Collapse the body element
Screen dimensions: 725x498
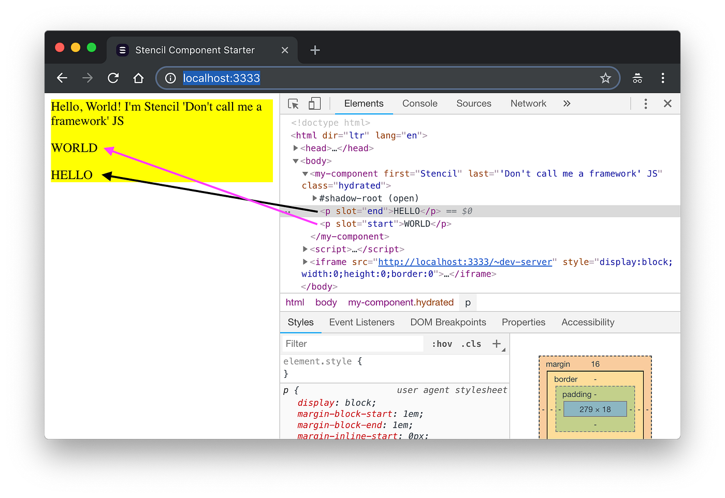click(296, 161)
